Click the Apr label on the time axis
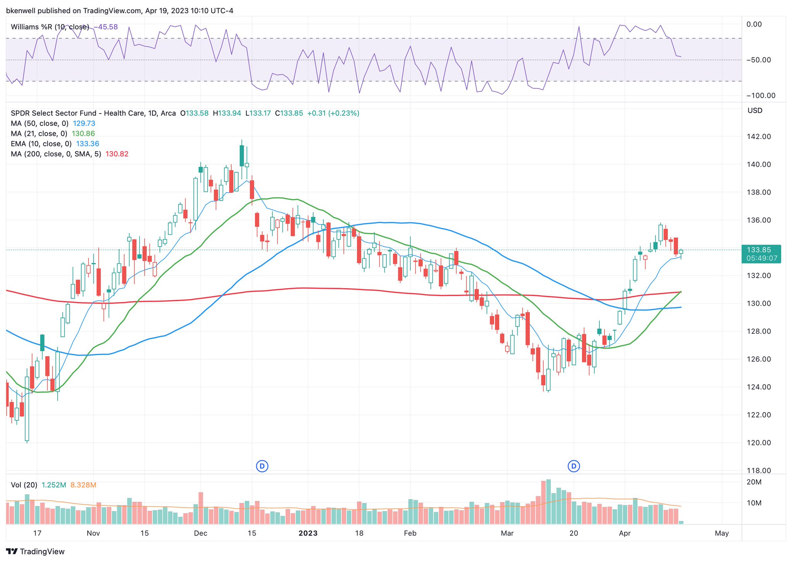This screenshot has height=562, width=792. (x=626, y=533)
